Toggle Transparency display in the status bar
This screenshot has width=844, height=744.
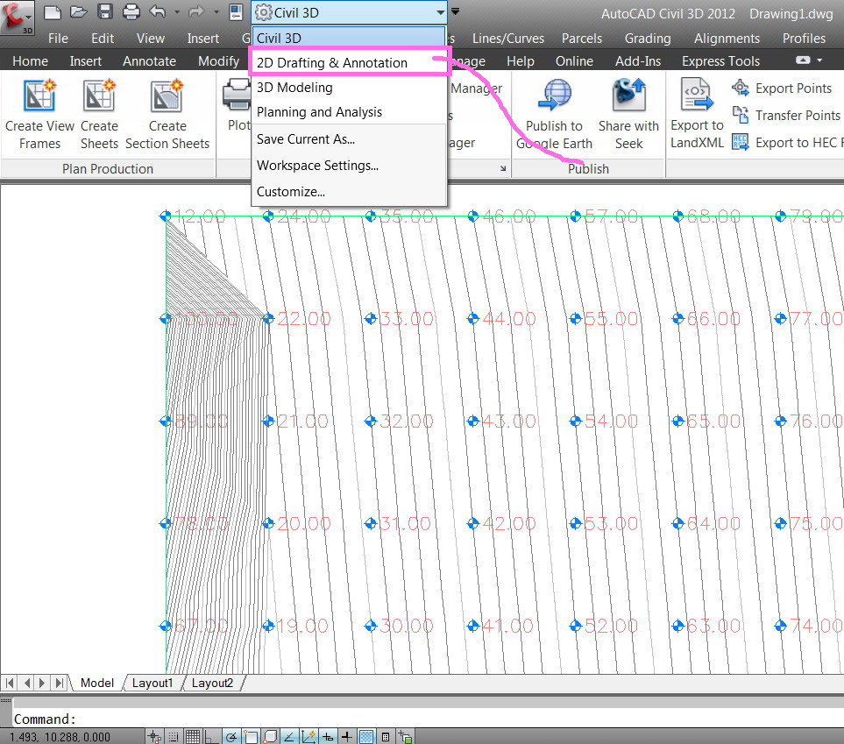tap(366, 736)
